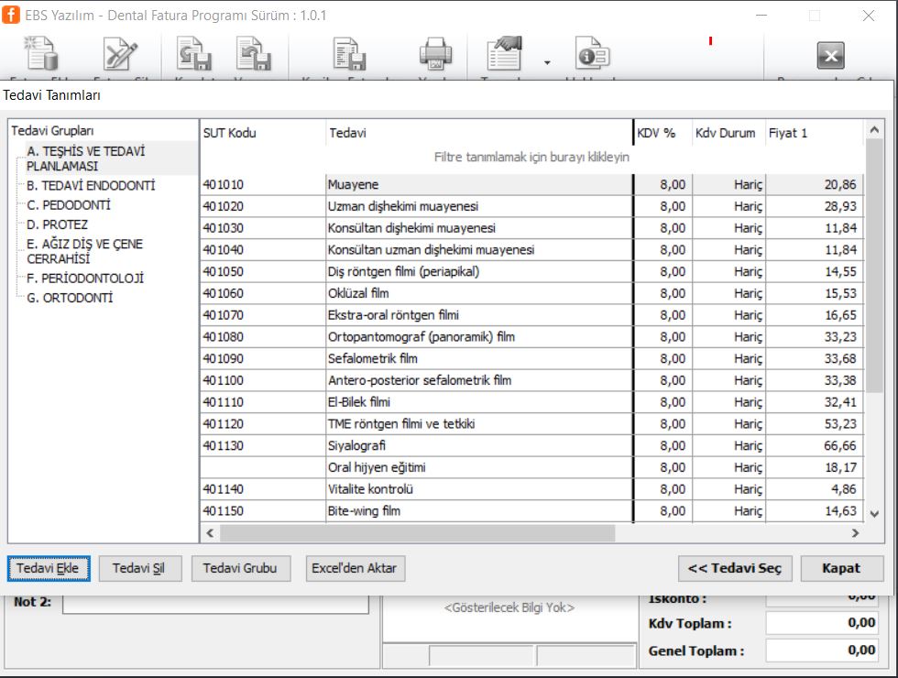The image size is (898, 678).
Task: Select the B. TEDAVİ ENDODONTİ group
Action: [x=91, y=185]
